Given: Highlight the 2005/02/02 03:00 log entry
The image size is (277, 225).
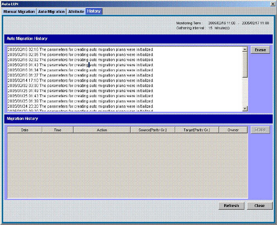Looking at the screenshot, I should click(80, 85).
